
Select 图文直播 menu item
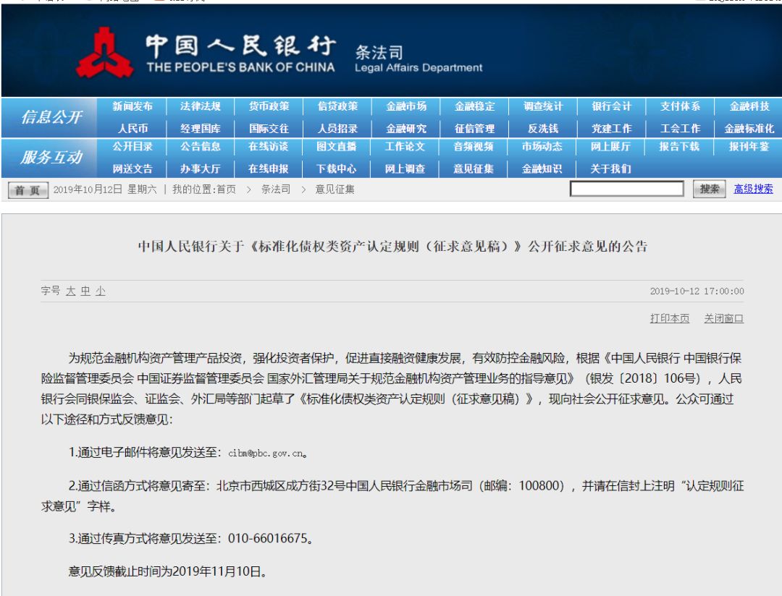point(337,147)
